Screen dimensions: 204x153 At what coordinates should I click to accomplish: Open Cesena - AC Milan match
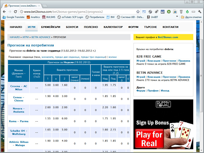(x=19, y=88)
